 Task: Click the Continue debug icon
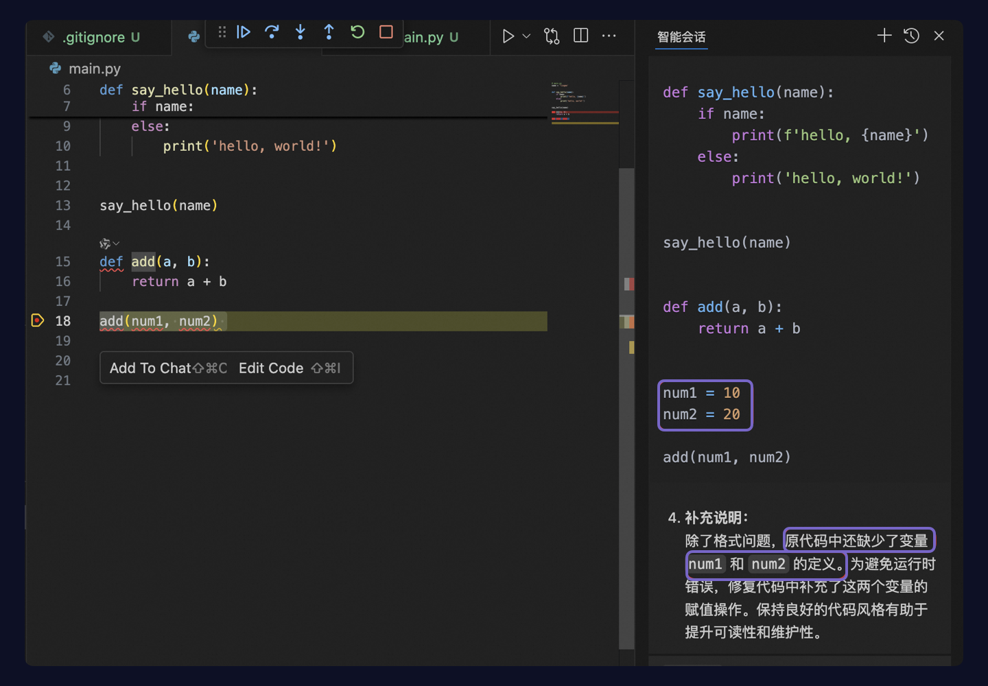point(244,32)
